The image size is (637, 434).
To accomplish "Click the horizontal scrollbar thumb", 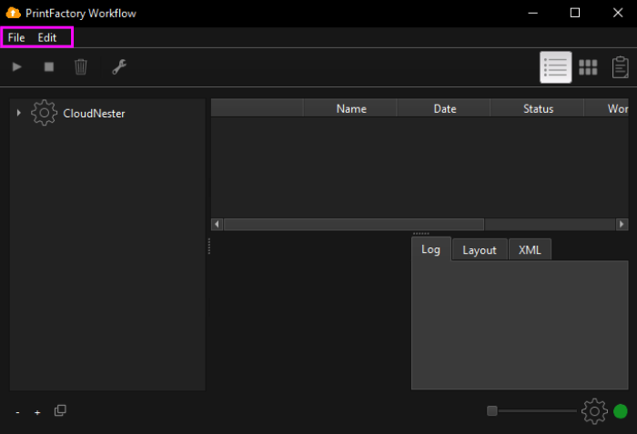I will pos(354,225).
